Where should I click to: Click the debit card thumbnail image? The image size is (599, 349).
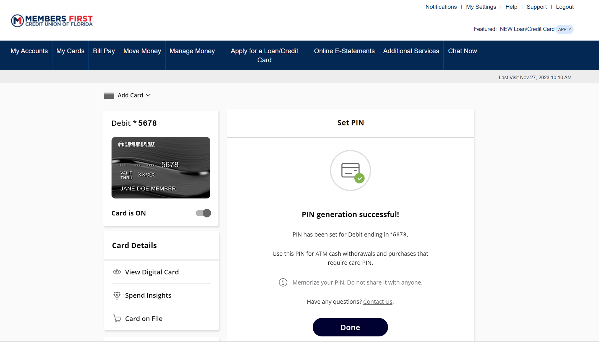(161, 167)
